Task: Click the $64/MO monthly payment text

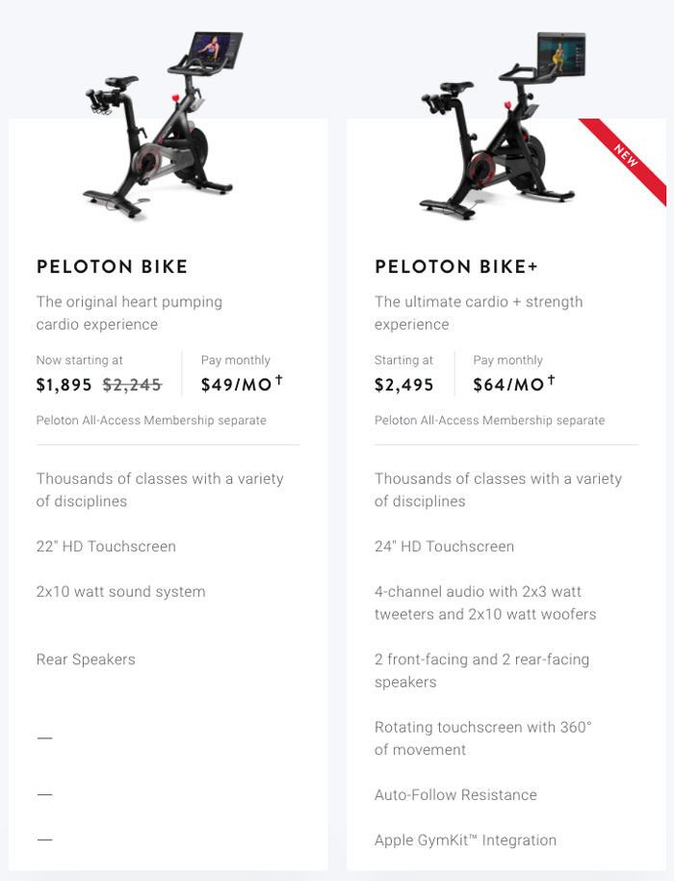Action: pyautogui.click(x=508, y=385)
